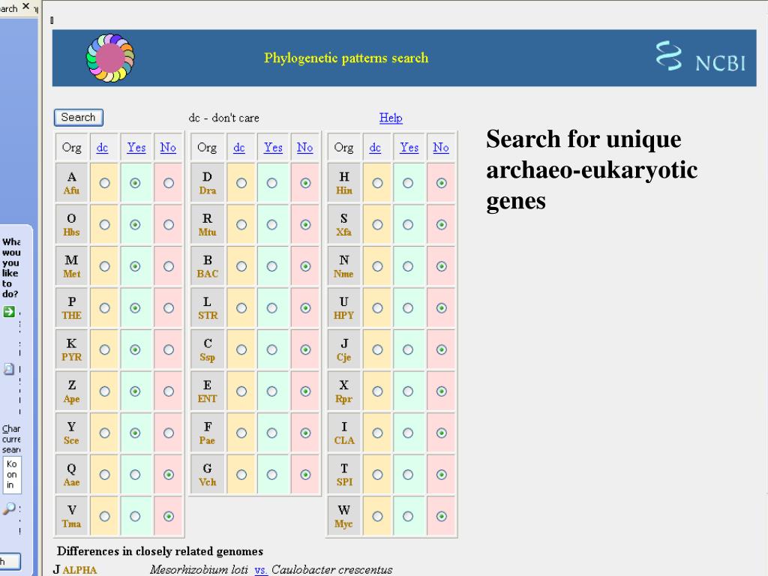Click the 'dc' header link in first table
Screen dimensions: 768x576
click(102, 148)
